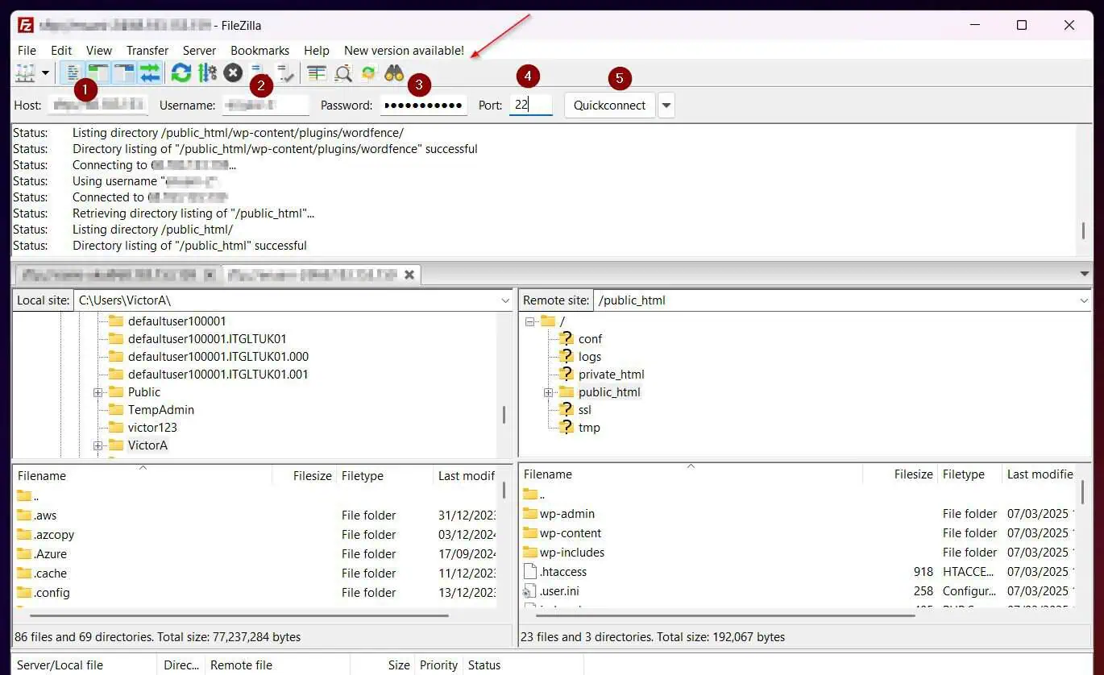Screen dimensions: 1104x675
Task: Toggle local directory tree display
Action: pyautogui.click(x=98, y=73)
